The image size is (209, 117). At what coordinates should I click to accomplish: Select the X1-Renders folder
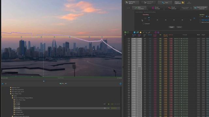18,110
